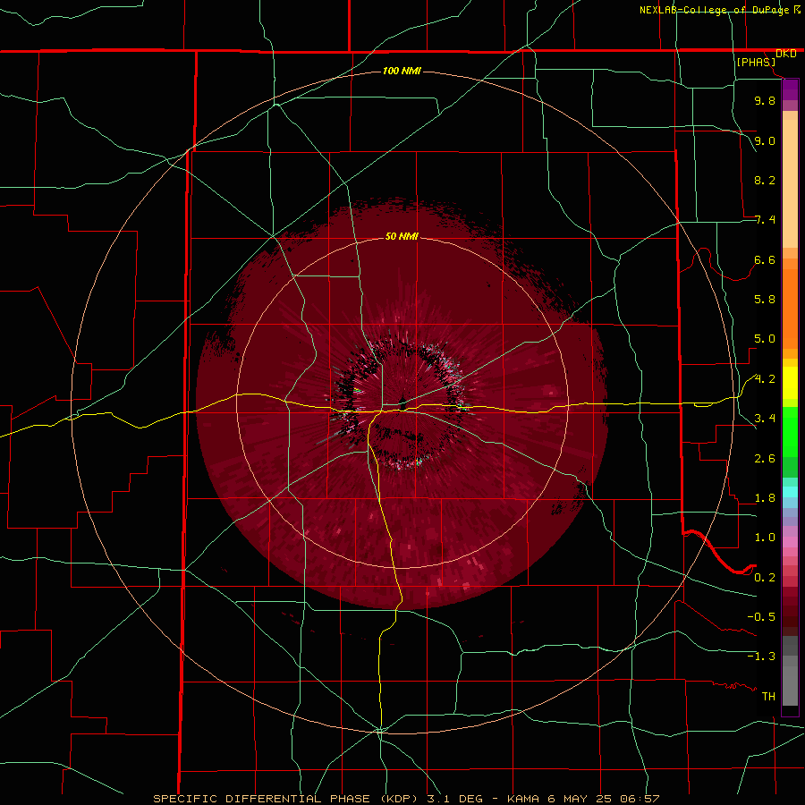Click the 50 NMI range ring label
Viewport: 805px width, 805px height.
click(x=402, y=236)
